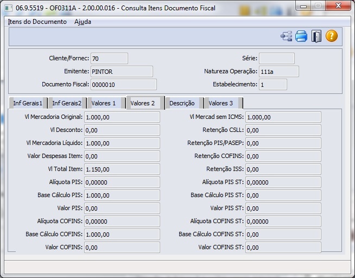The width and height of the screenshot is (355, 278).
Task: Open the Ajuda menu
Action: pyautogui.click(x=83, y=22)
